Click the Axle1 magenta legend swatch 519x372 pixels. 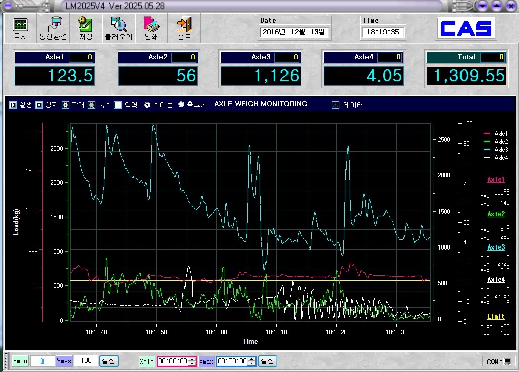[x=487, y=133]
